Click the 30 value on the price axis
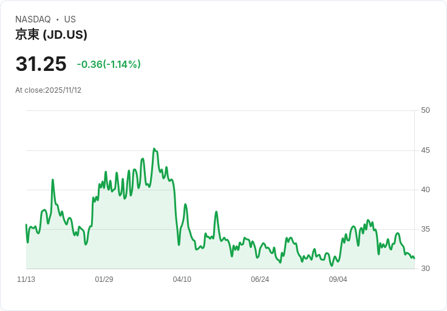This screenshot has width=447, height=311. [x=425, y=269]
